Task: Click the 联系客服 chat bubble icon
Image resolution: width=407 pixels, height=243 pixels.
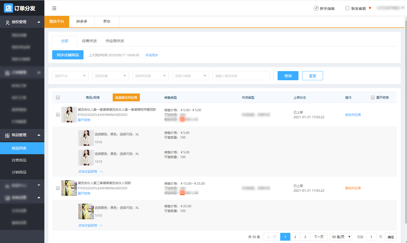Action: point(348,8)
